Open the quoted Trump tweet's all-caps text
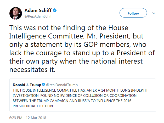 (x=80, y=98)
